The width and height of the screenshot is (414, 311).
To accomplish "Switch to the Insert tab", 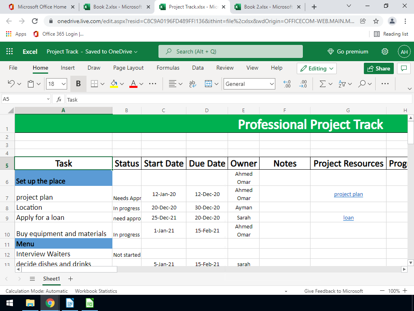I will pos(68,68).
